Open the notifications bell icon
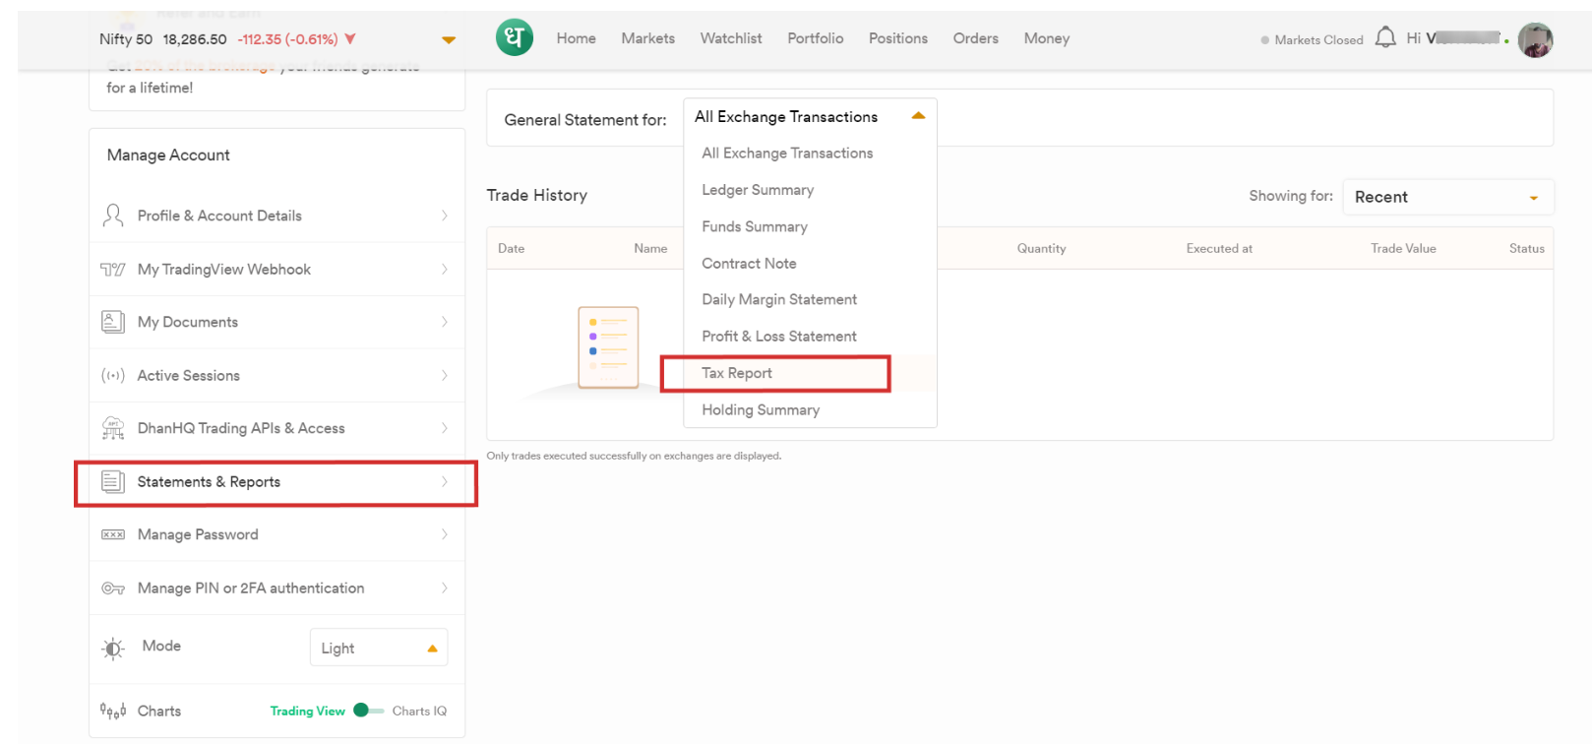 coord(1384,38)
